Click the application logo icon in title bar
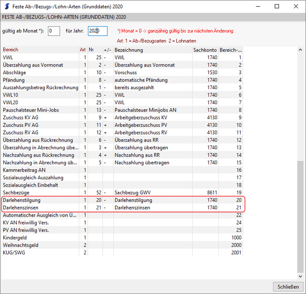Image resolution: width=306 pixels, height=294 pixels. (7, 6)
